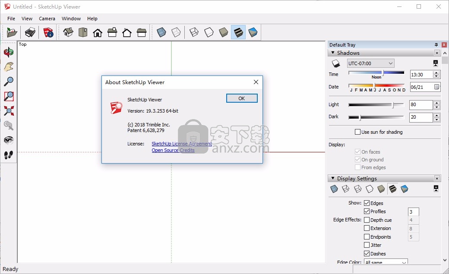Switch to Front view icon
The width and height of the screenshot is (449, 274).
coord(98,32)
